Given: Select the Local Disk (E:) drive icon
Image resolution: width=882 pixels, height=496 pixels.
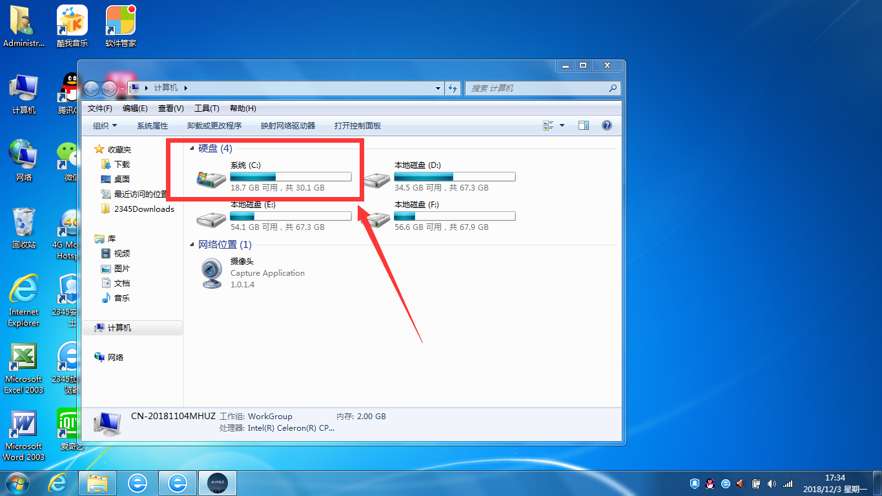Looking at the screenshot, I should point(211,218).
